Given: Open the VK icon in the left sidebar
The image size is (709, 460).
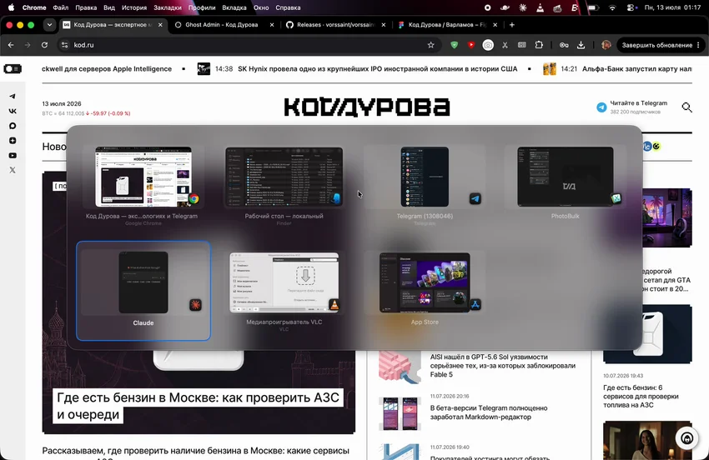Looking at the screenshot, I should pyautogui.click(x=13, y=111).
